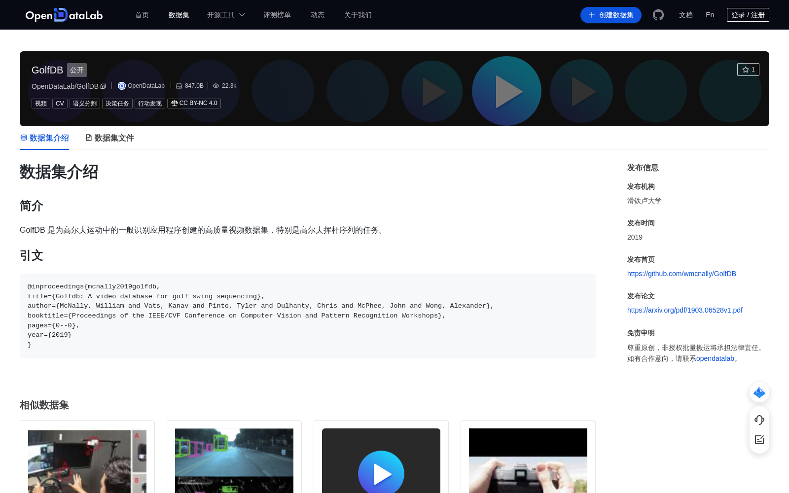This screenshot has width=789, height=493.
Task: Click the OpenDataLab publisher avatar
Action: [x=122, y=86]
